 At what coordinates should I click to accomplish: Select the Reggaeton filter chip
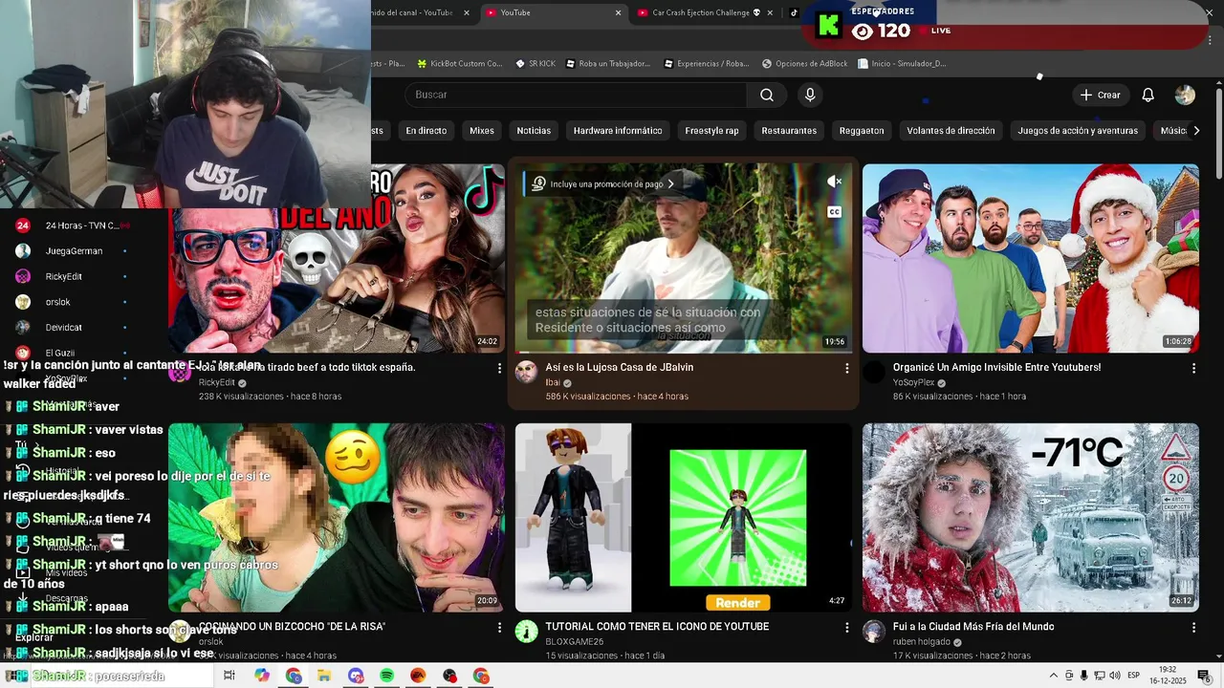point(862,131)
